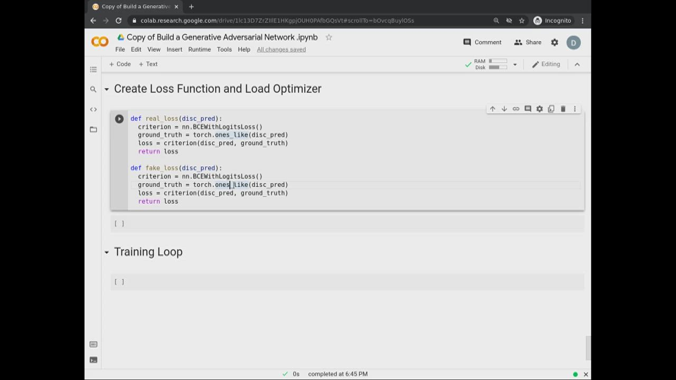
Task: Click the "def real_loss(disc_pred):" line
Action: (176, 119)
